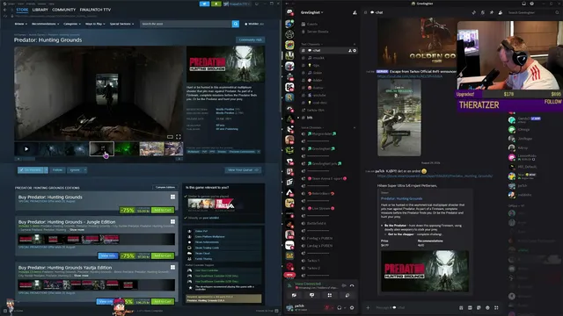
Task: Open Steam notifications via the green bell button
Action: pyautogui.click(x=216, y=4)
